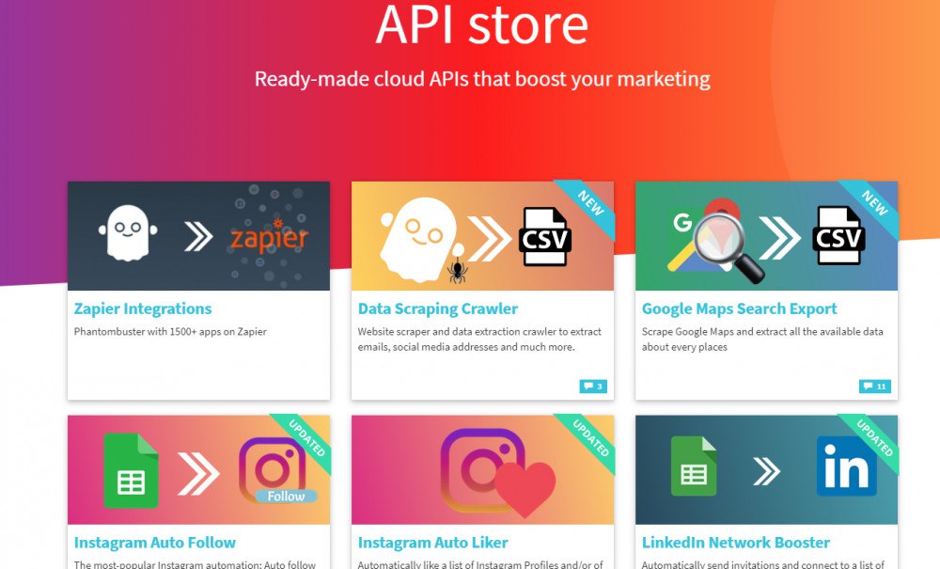Click the green spreadsheet icon on Instagram Auto Follow

(131, 470)
